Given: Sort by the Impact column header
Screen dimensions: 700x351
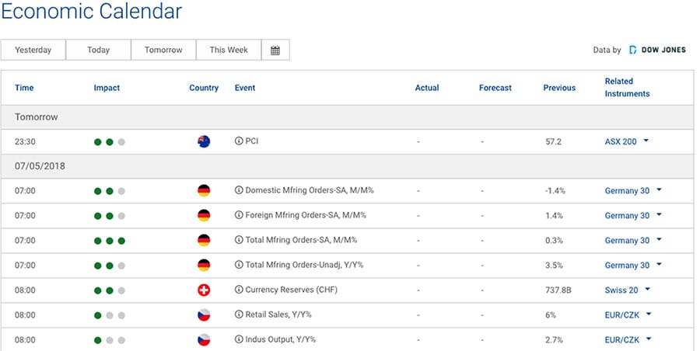Looking at the screenshot, I should click(107, 88).
